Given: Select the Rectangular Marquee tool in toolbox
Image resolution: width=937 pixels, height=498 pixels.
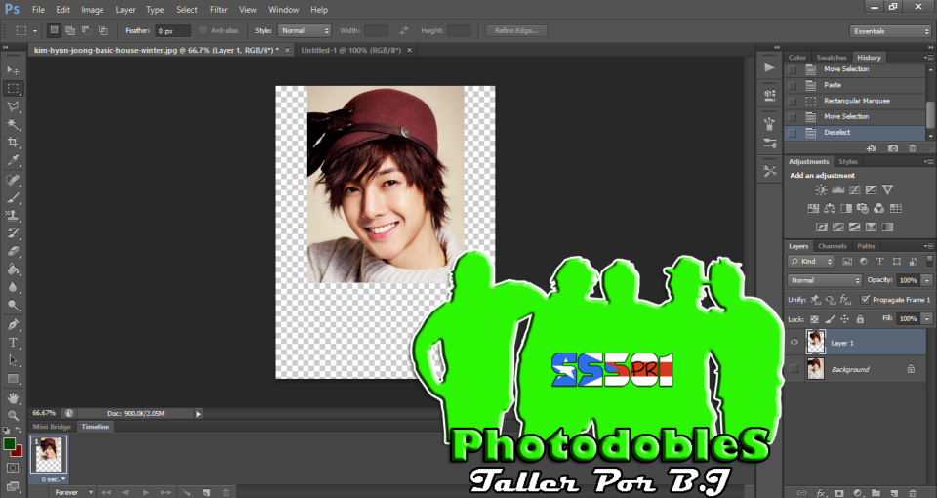Looking at the screenshot, I should pos(13,89).
